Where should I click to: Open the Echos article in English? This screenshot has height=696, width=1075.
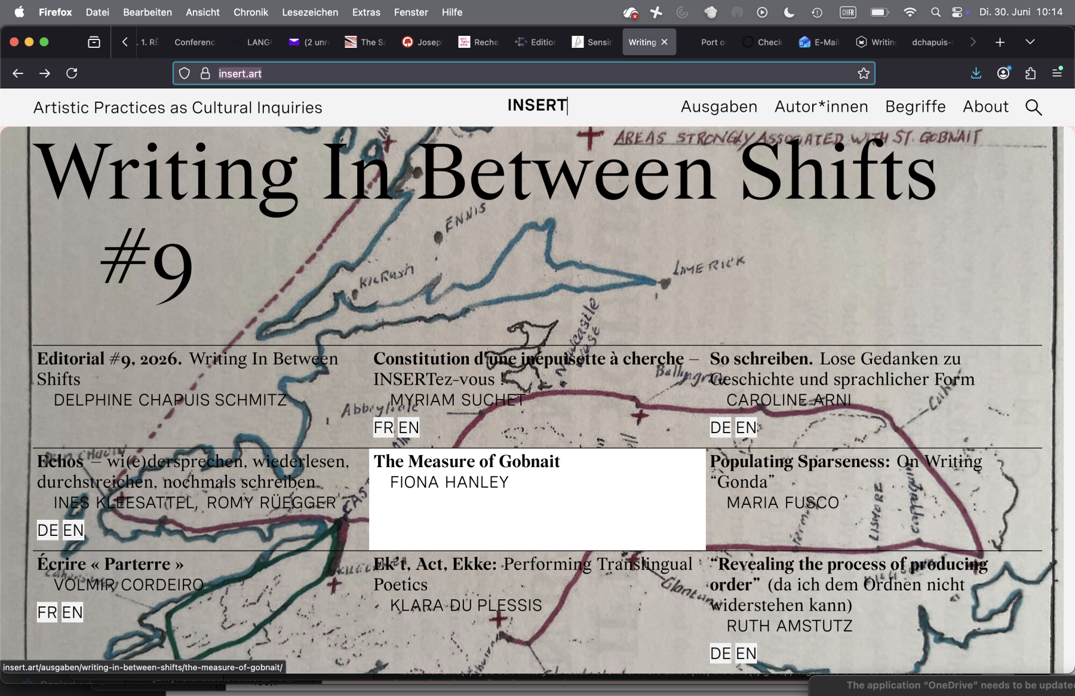pyautogui.click(x=73, y=530)
